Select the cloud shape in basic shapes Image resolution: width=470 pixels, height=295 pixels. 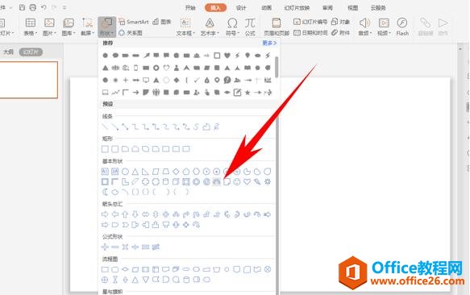pos(115,192)
